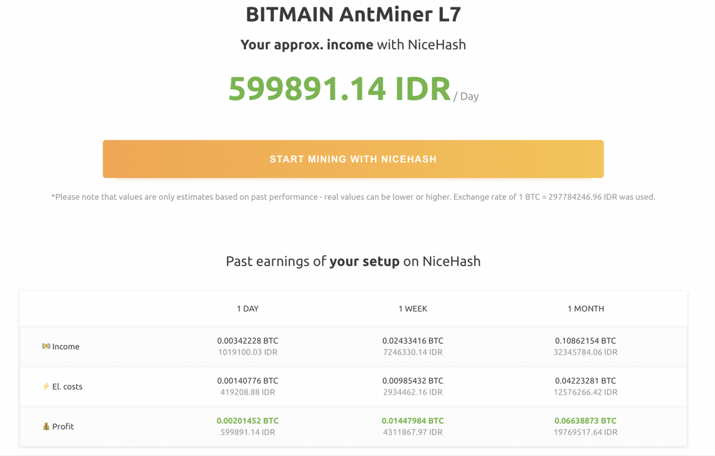Select the 1 WEEK column header

413,309
